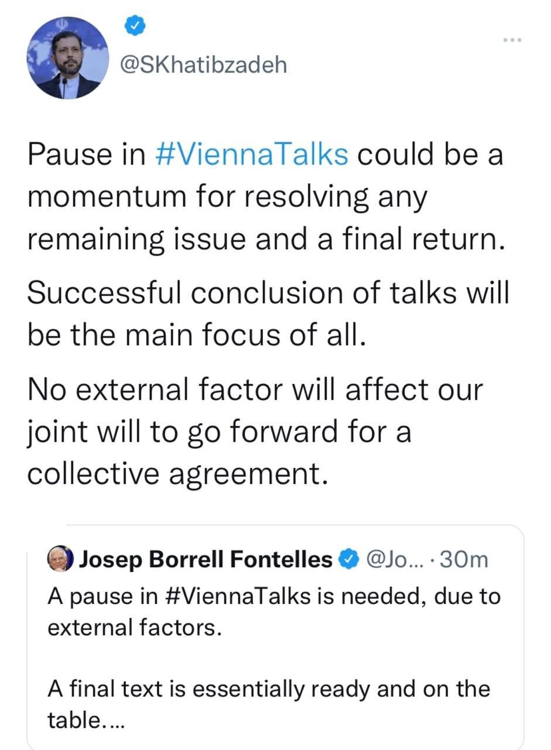Open SKhatibzadeh's profile picture
Viewport: 551px width, 750px height.
(68, 58)
